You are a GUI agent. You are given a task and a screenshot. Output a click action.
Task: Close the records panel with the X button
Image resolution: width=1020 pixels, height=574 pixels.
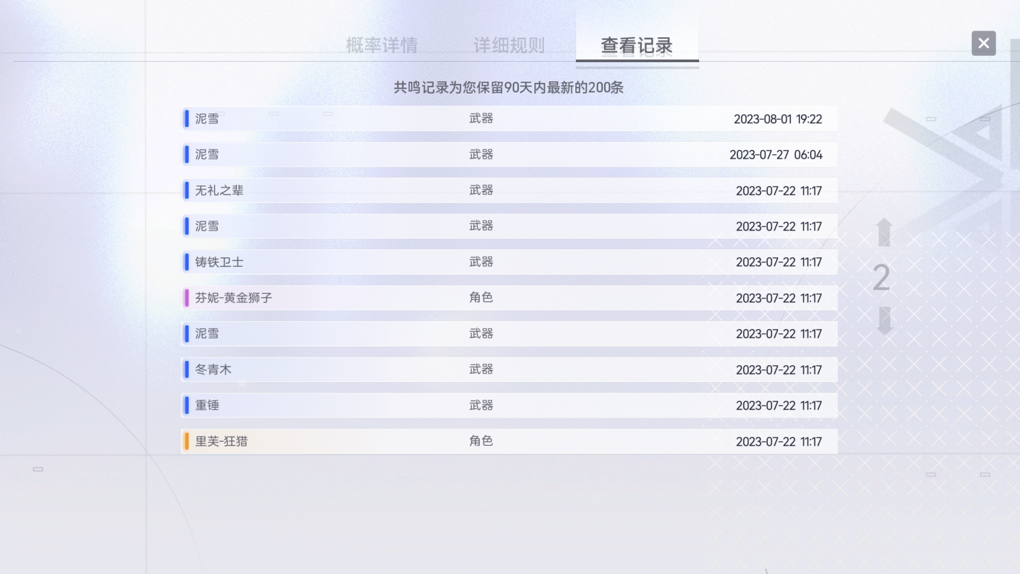(983, 43)
